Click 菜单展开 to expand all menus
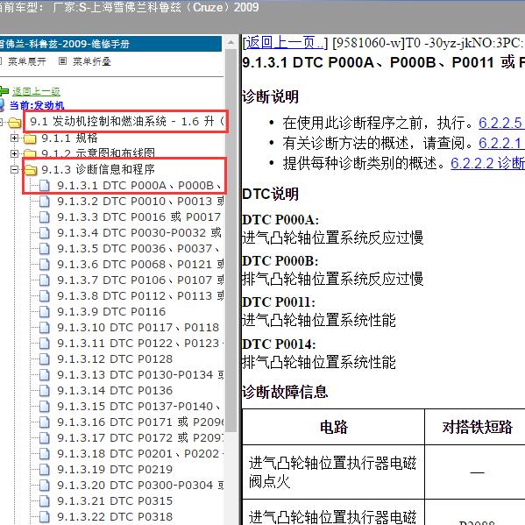This screenshot has width=525, height=525. 27,61
